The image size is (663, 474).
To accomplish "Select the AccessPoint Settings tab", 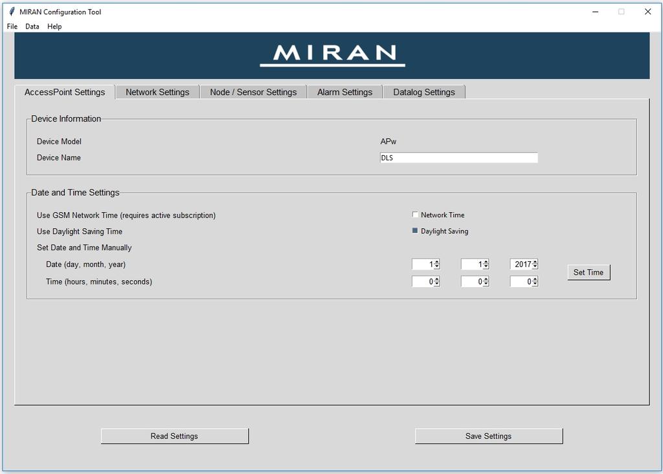I will pyautogui.click(x=65, y=92).
